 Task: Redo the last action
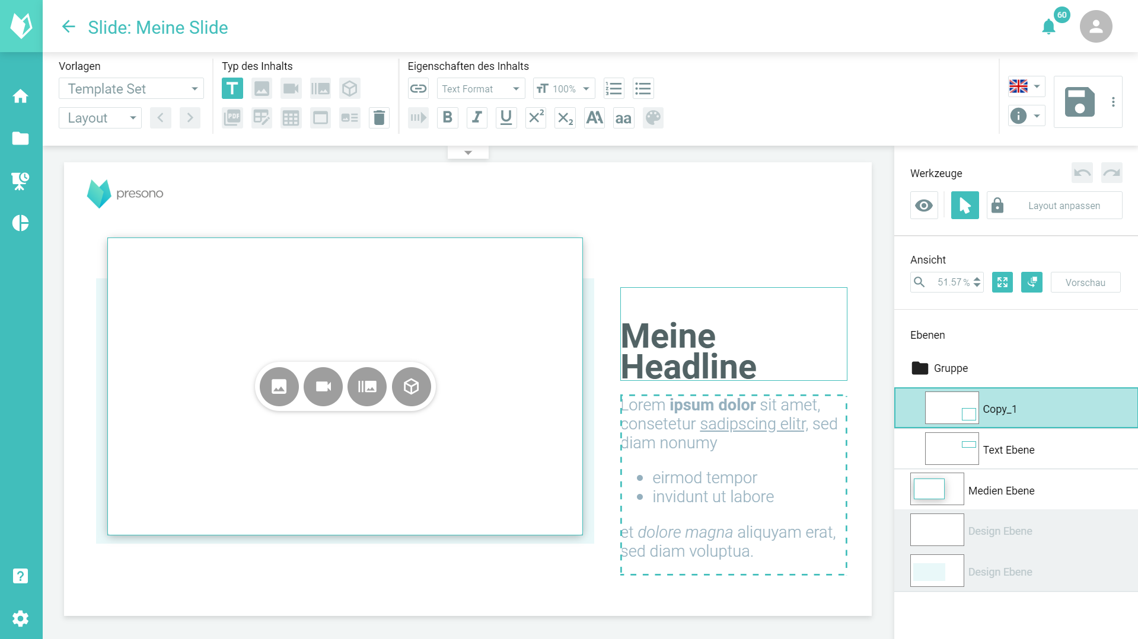1111,173
